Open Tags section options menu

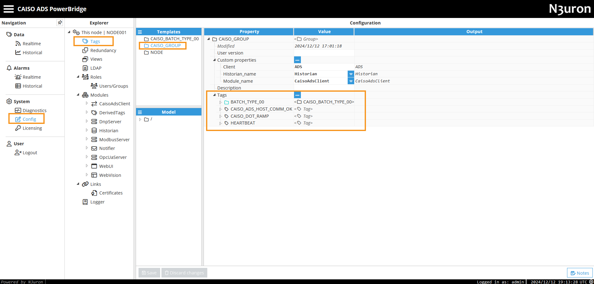[x=297, y=95]
